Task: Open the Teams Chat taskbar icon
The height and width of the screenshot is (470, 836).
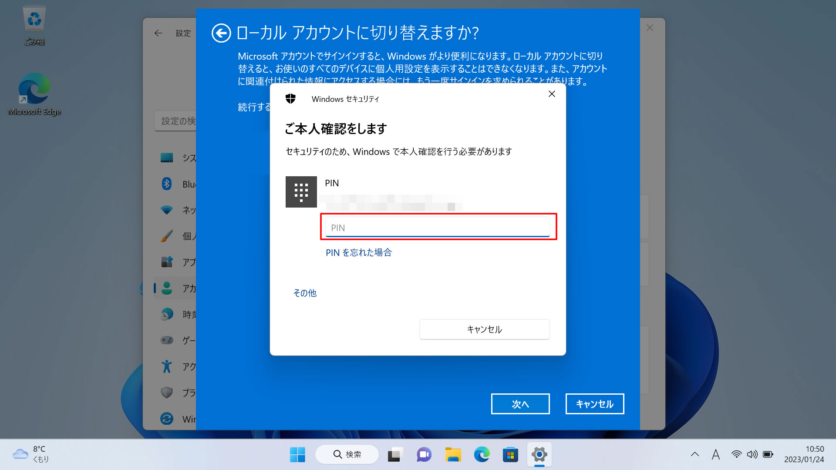Action: (x=424, y=455)
